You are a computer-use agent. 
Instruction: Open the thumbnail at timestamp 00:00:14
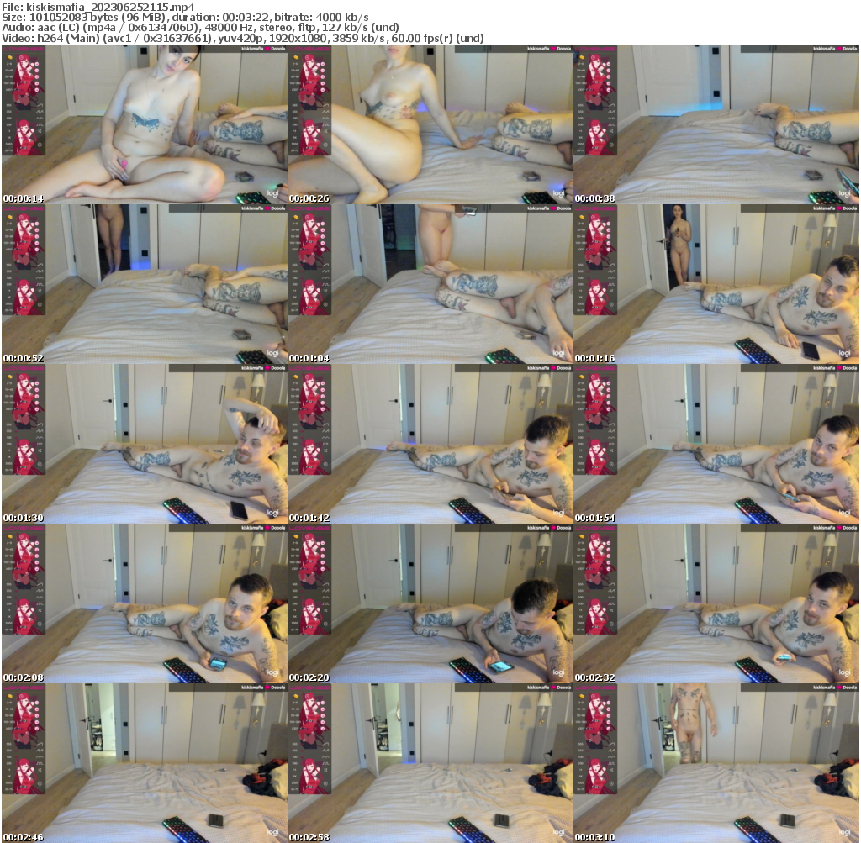144,124
